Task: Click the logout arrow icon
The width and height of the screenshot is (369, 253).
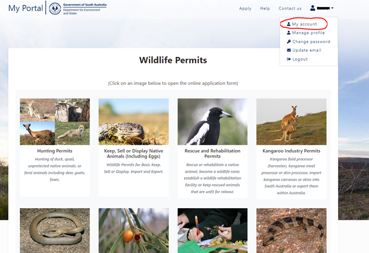Action: coord(288,59)
